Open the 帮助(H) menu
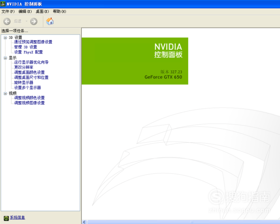 [59, 11]
